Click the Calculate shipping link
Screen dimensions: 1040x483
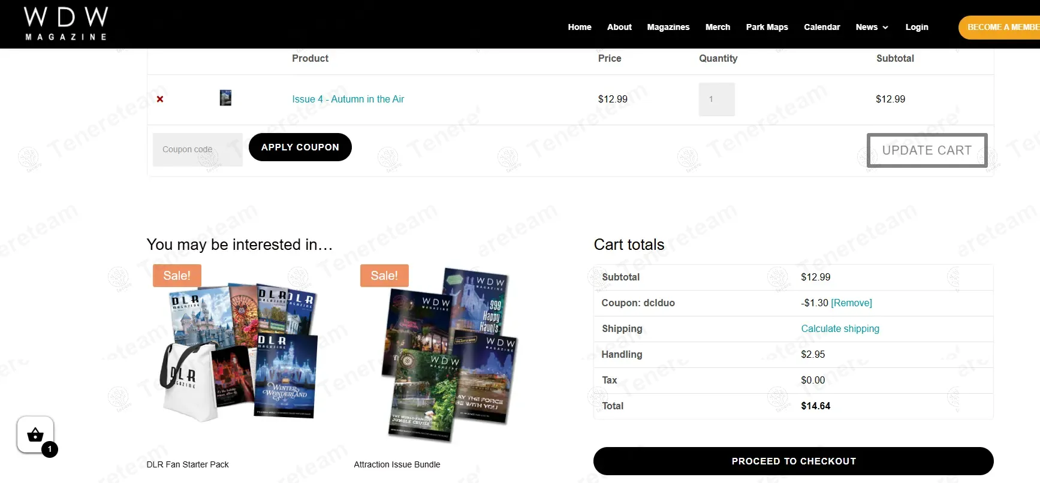(840, 329)
